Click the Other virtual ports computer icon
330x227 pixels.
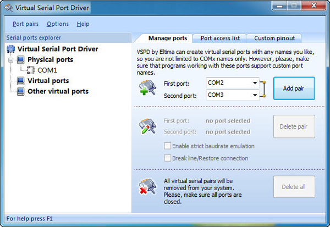pyautogui.click(x=21, y=91)
